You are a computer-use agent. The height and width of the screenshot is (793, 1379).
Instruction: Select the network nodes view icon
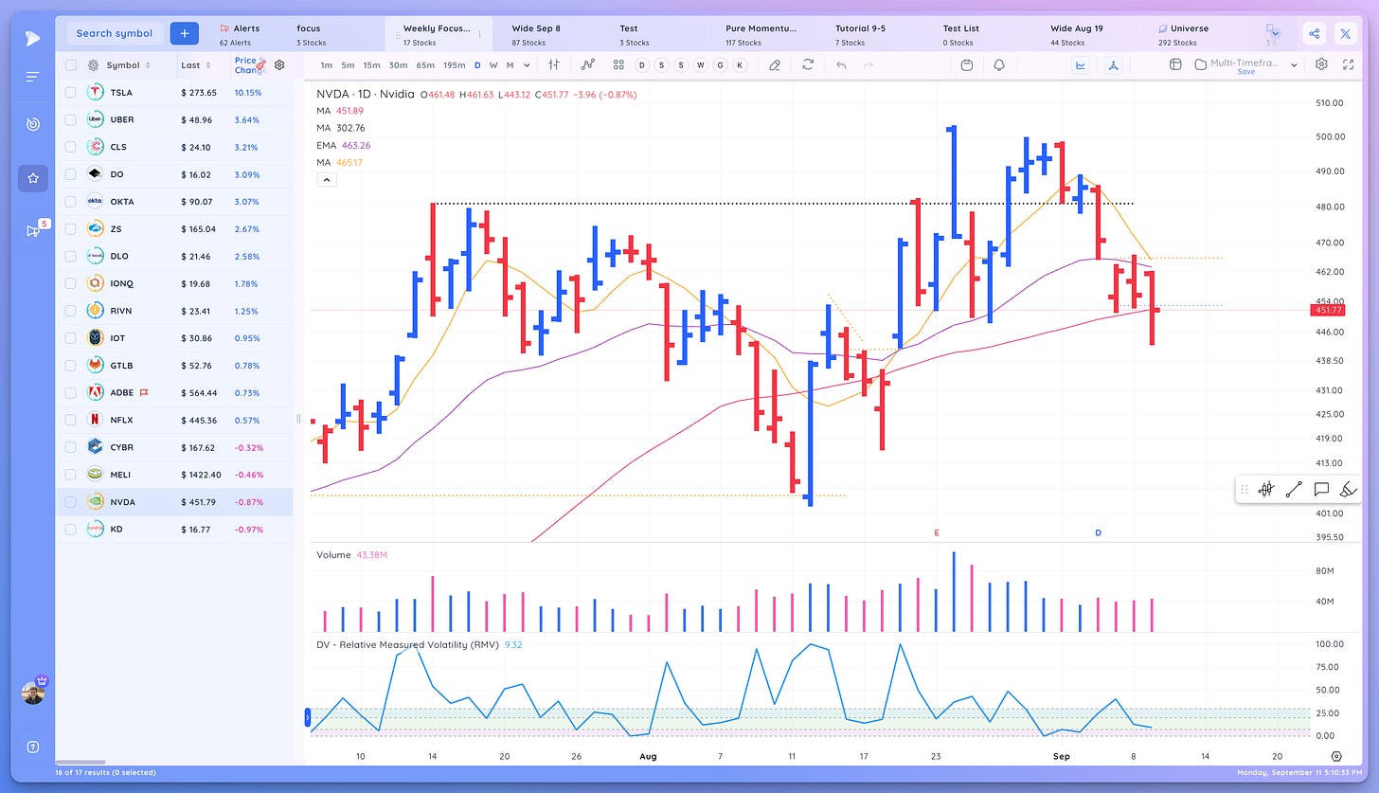click(x=1114, y=65)
